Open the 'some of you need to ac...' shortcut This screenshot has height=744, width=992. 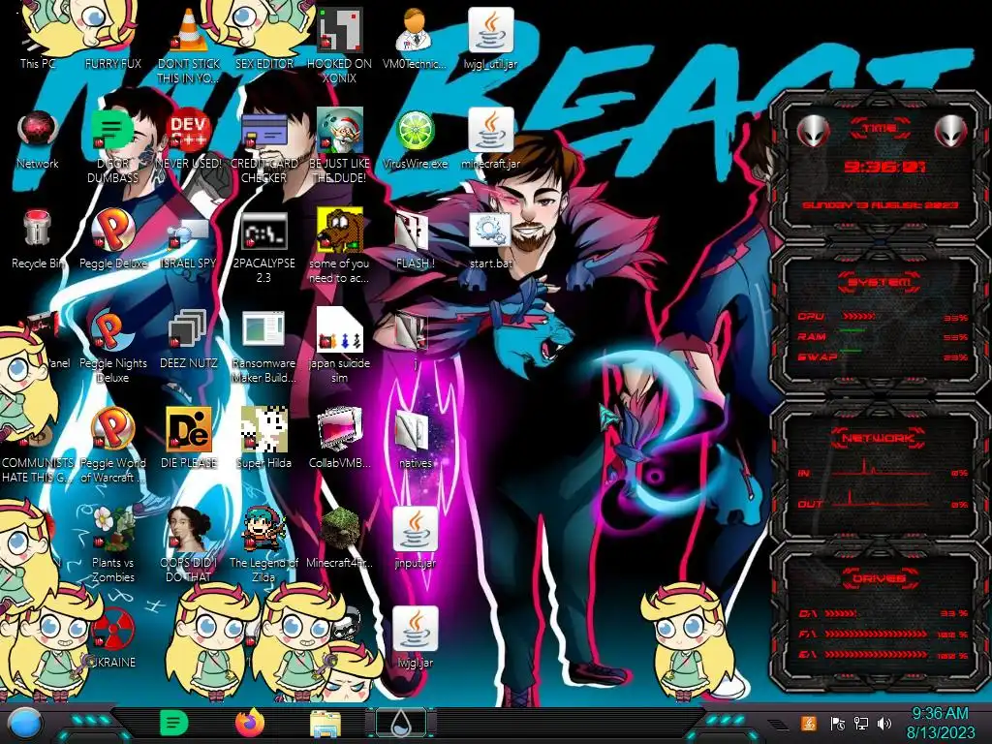[339, 245]
